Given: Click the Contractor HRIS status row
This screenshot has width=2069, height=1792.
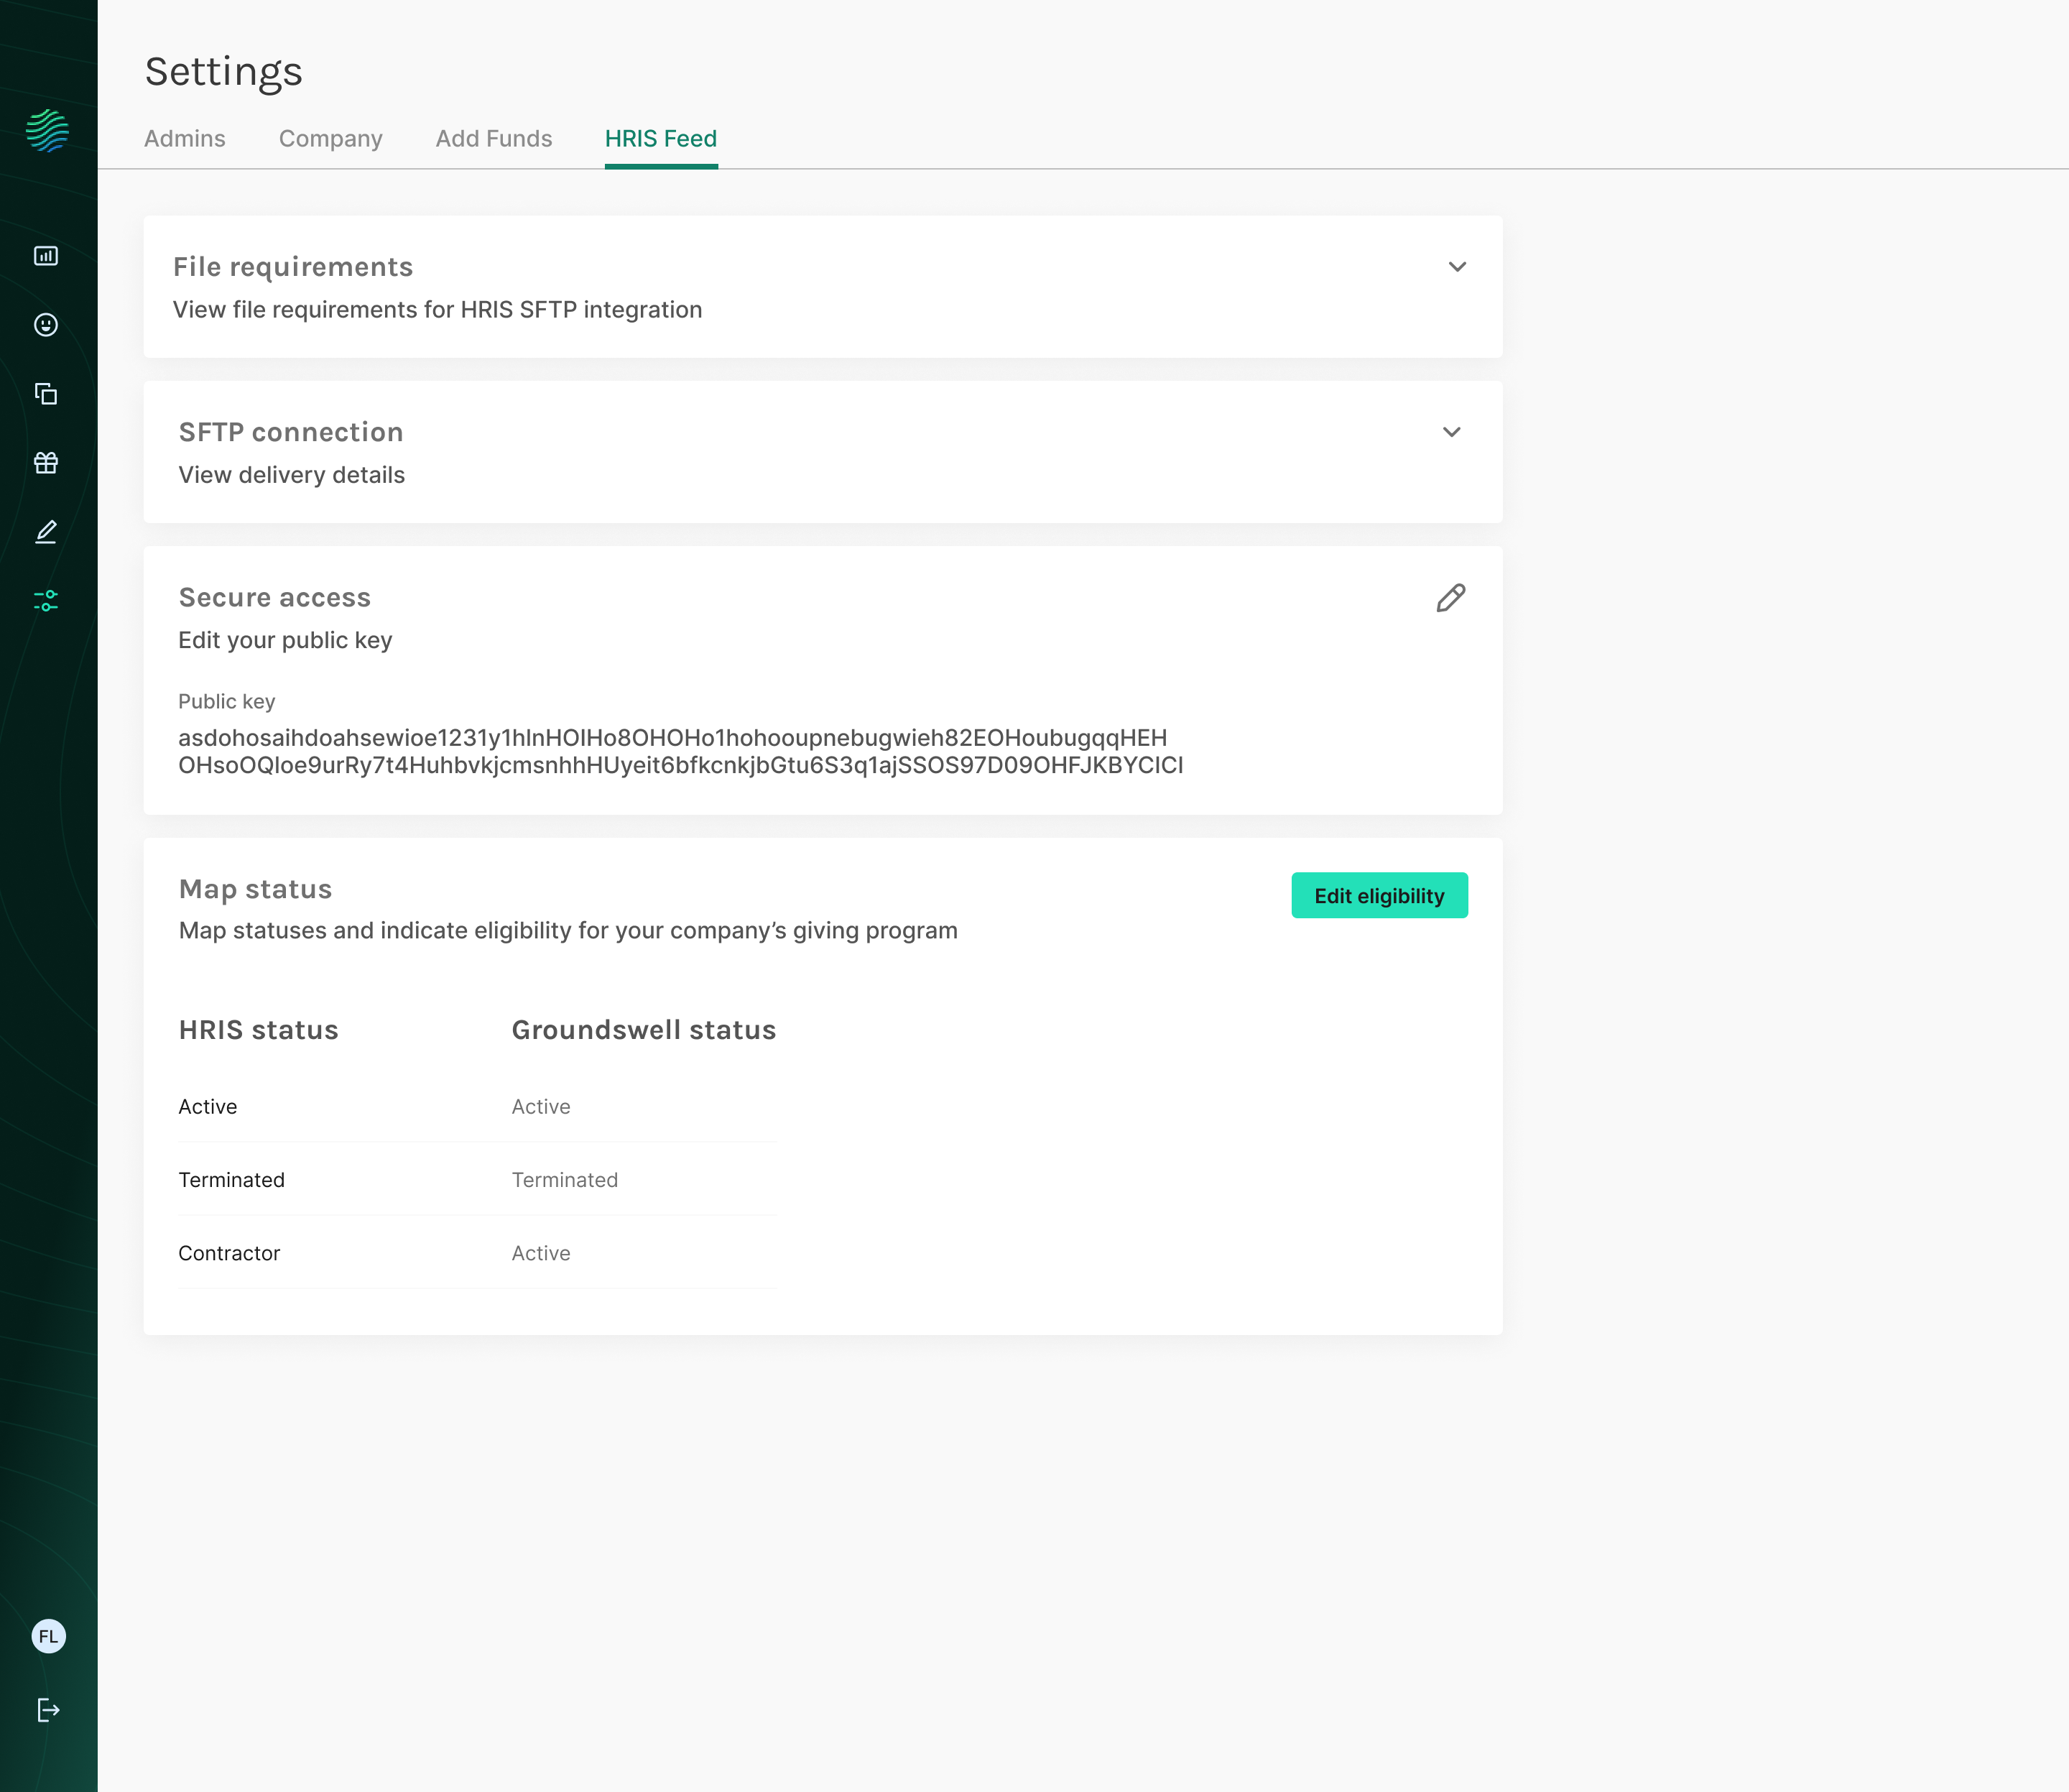Looking at the screenshot, I should coord(230,1253).
